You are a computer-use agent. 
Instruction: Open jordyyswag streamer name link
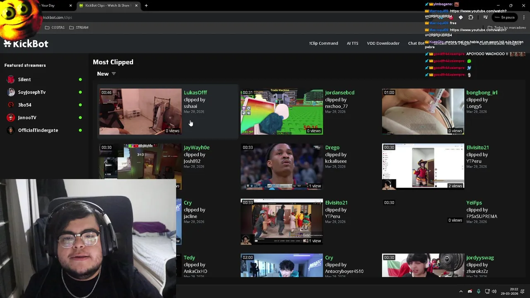coord(480,257)
